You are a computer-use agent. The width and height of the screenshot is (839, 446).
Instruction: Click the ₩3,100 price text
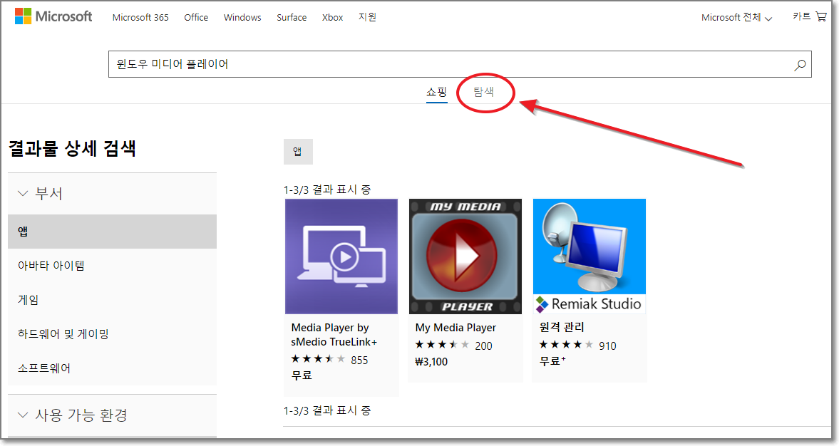[x=431, y=362]
